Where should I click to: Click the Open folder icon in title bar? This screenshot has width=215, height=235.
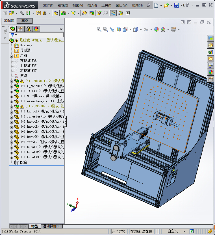click(166, 5)
